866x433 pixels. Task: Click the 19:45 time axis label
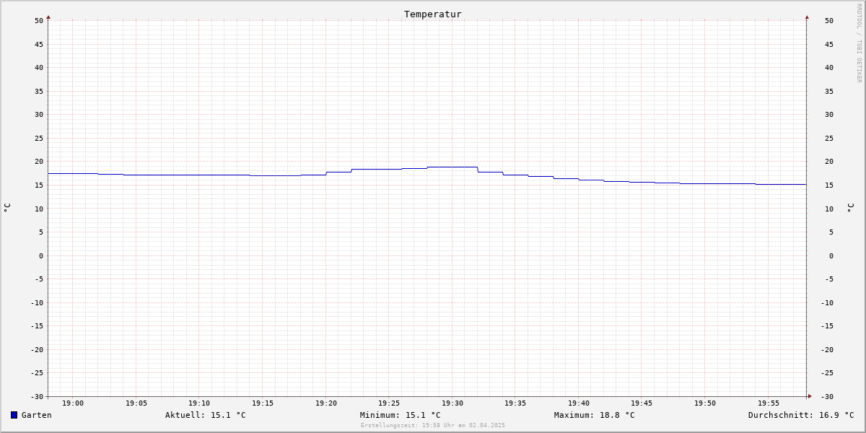tap(642, 403)
